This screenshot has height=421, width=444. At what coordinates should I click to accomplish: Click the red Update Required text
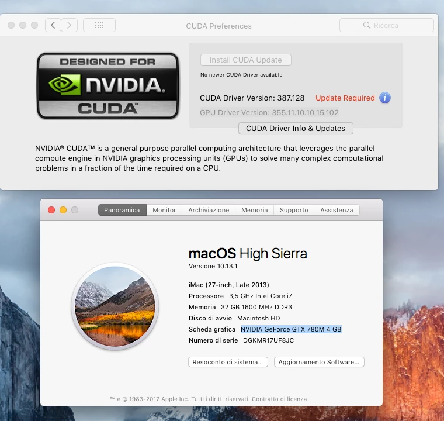tap(345, 98)
